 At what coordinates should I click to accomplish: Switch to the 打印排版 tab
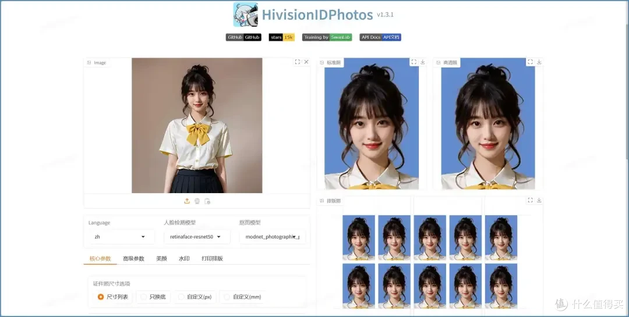click(212, 258)
